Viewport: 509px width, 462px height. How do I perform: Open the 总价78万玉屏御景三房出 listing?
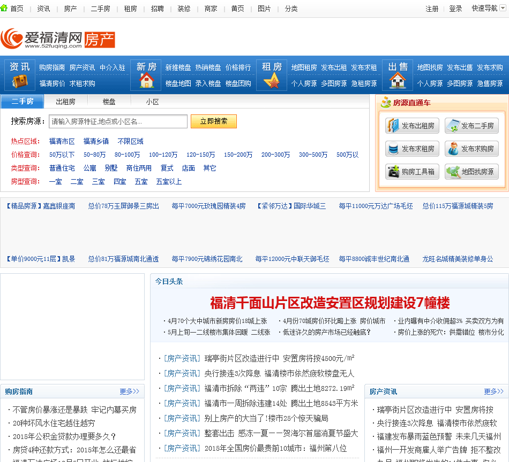(x=124, y=206)
